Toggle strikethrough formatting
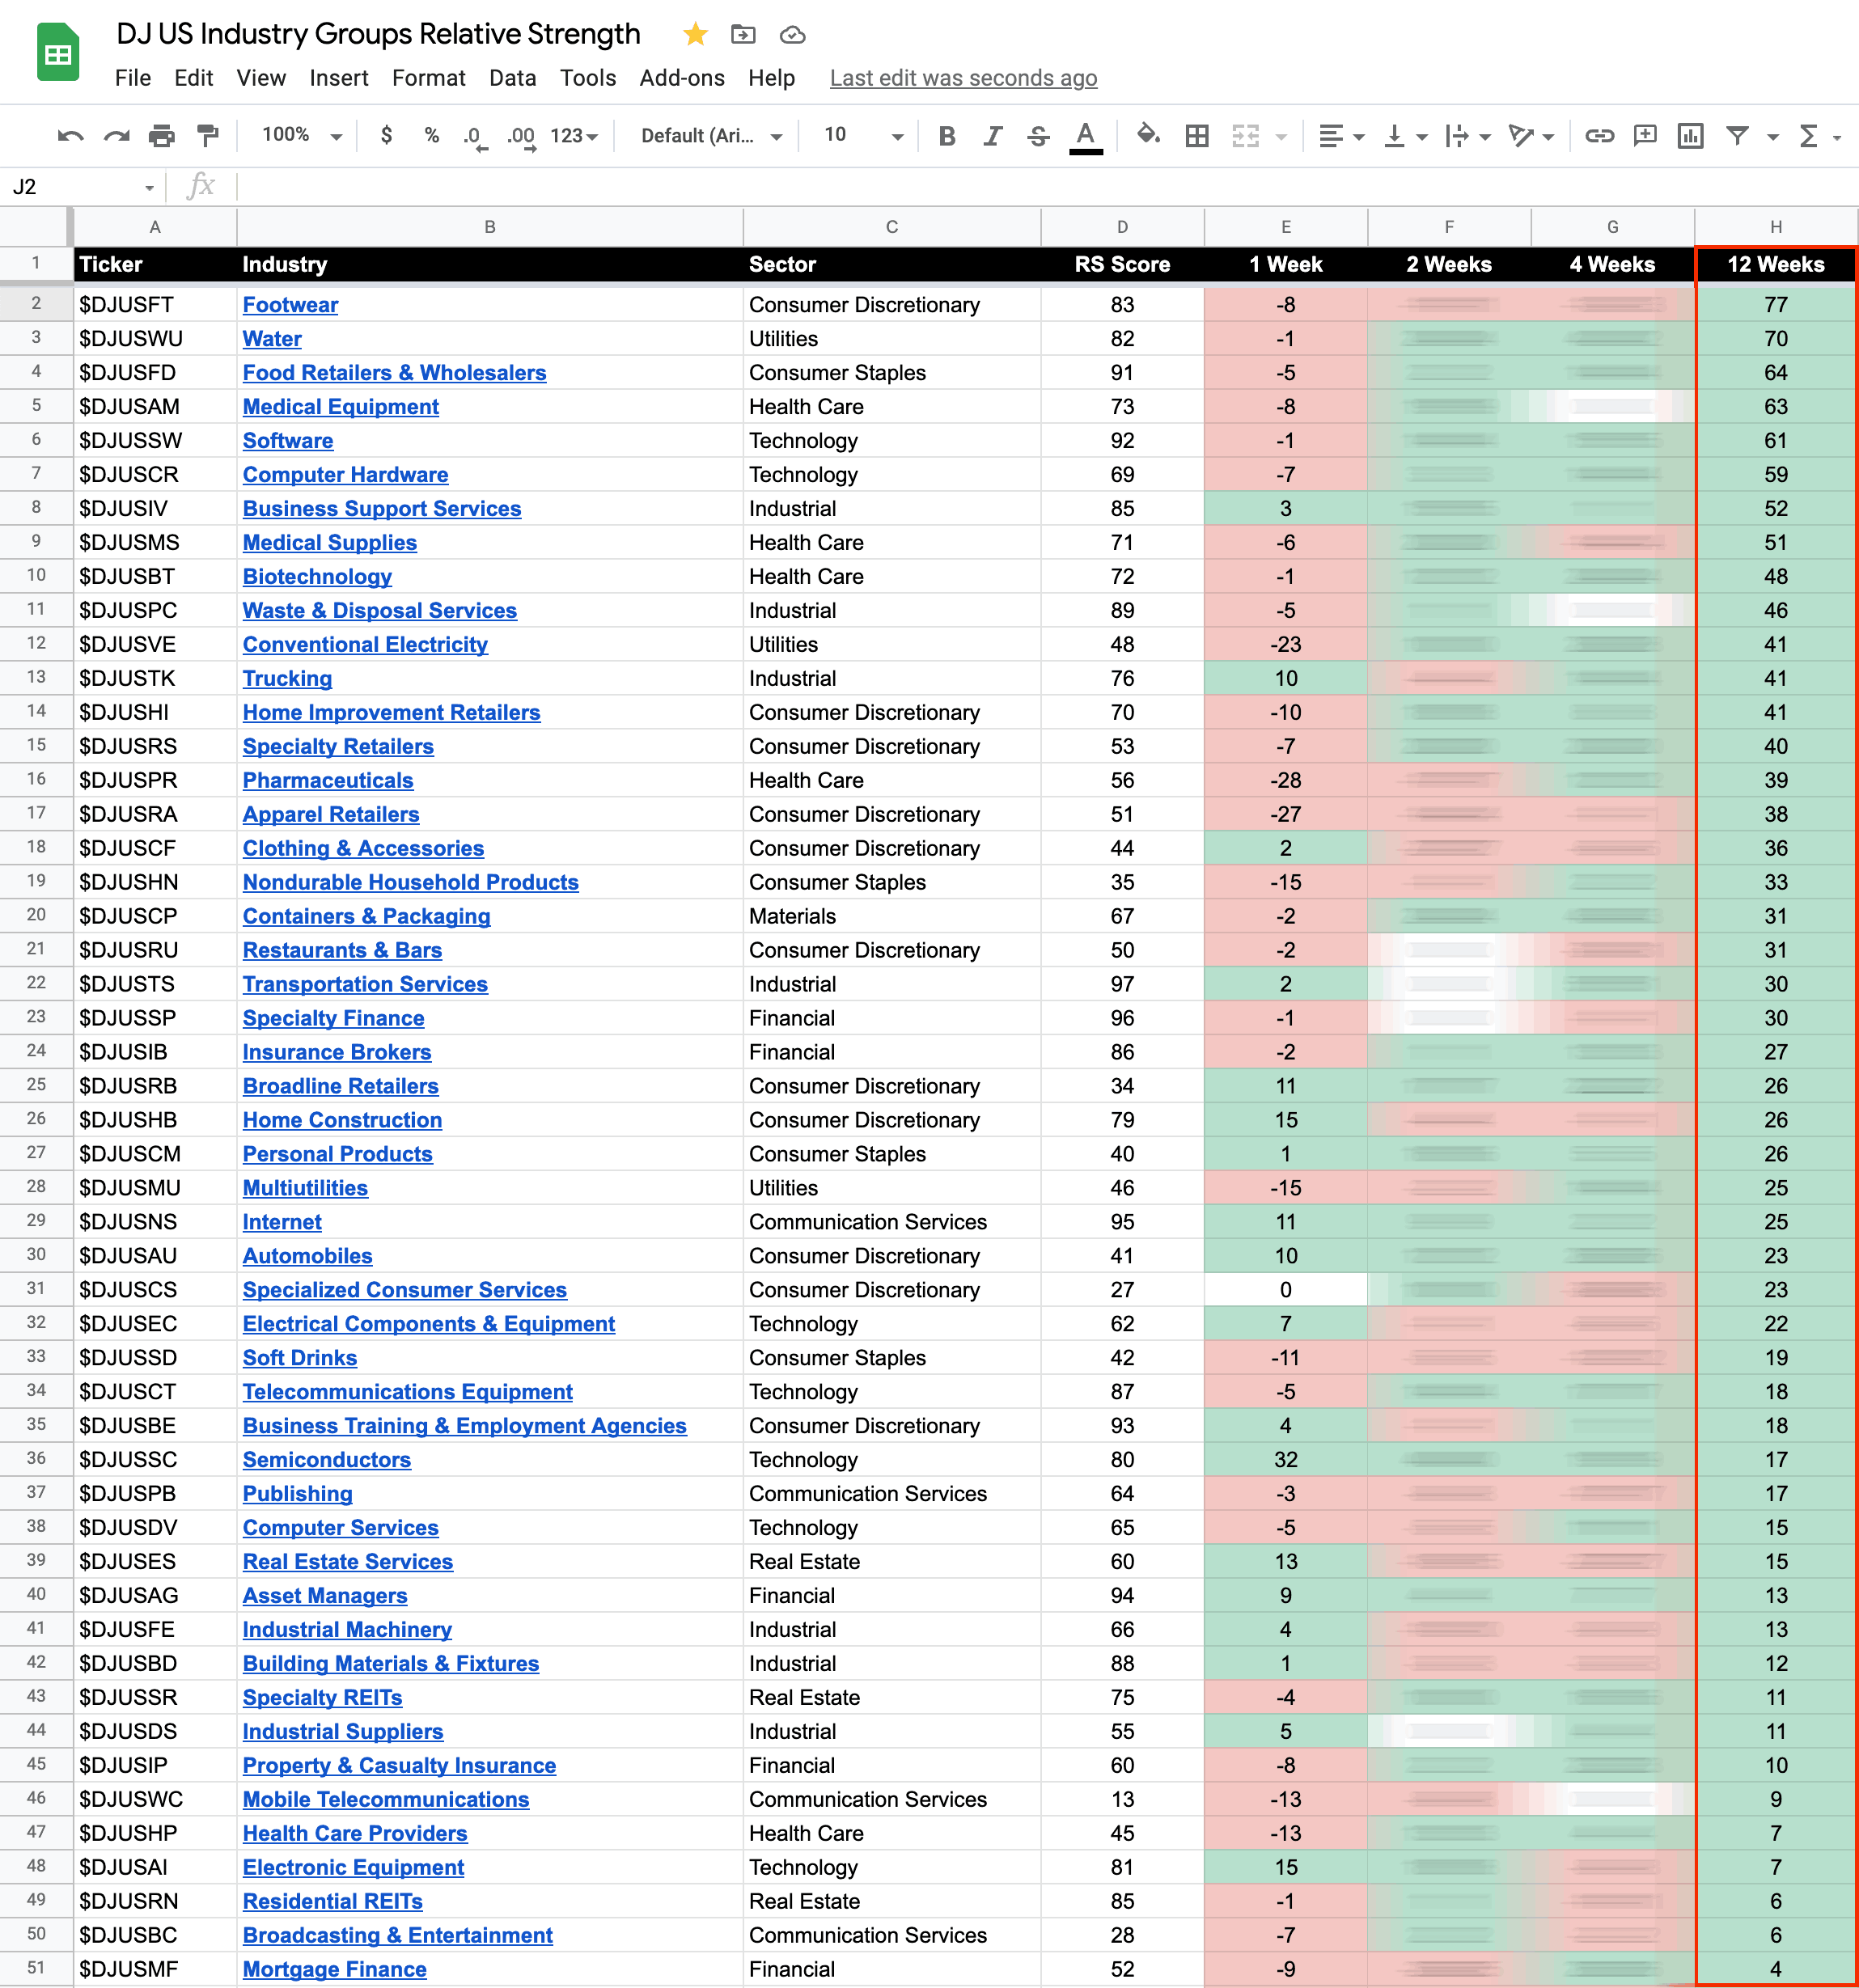The image size is (1859, 1988). (x=1038, y=136)
